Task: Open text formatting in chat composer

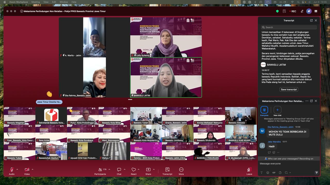Action: [x=262, y=173]
